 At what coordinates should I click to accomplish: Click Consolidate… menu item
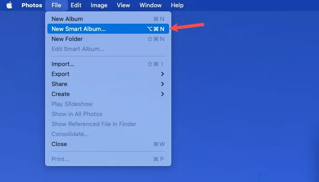(108, 134)
